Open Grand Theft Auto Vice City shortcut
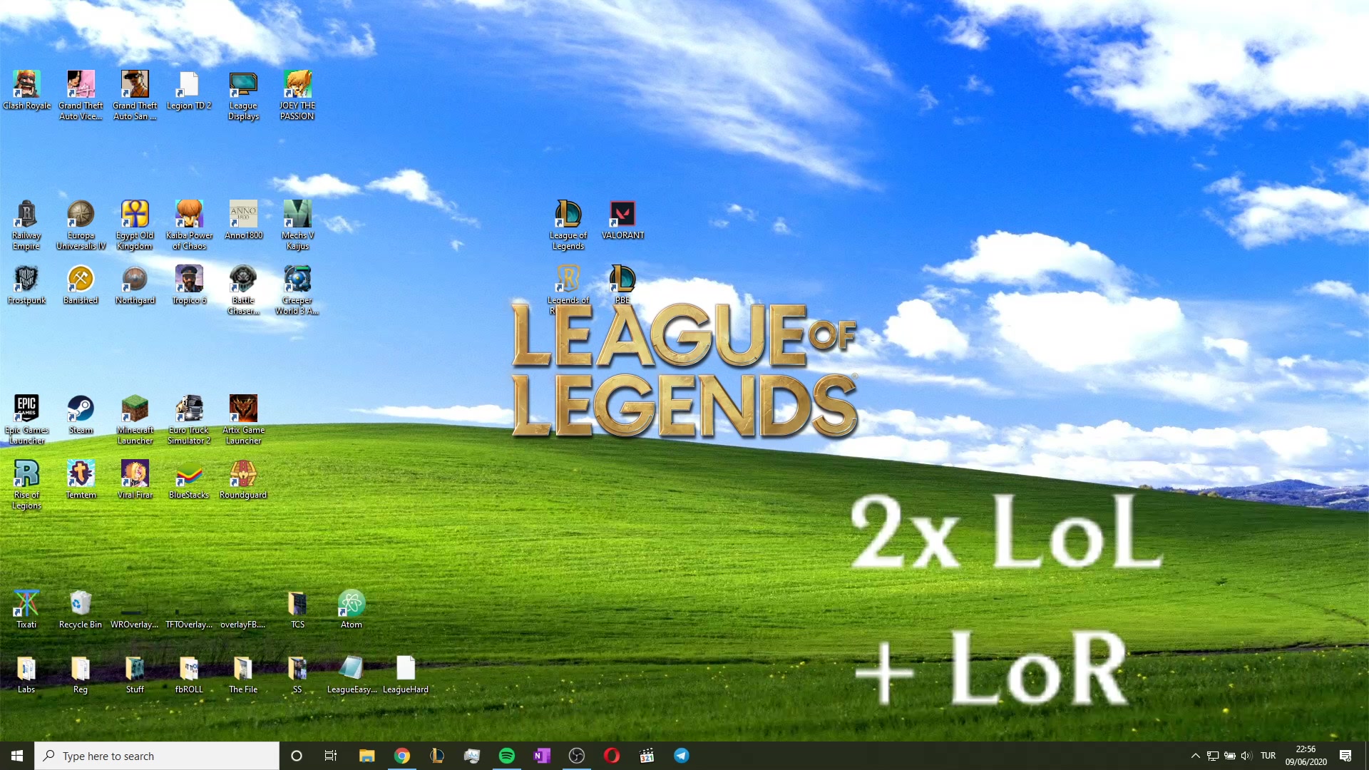This screenshot has width=1369, height=770. click(x=81, y=95)
